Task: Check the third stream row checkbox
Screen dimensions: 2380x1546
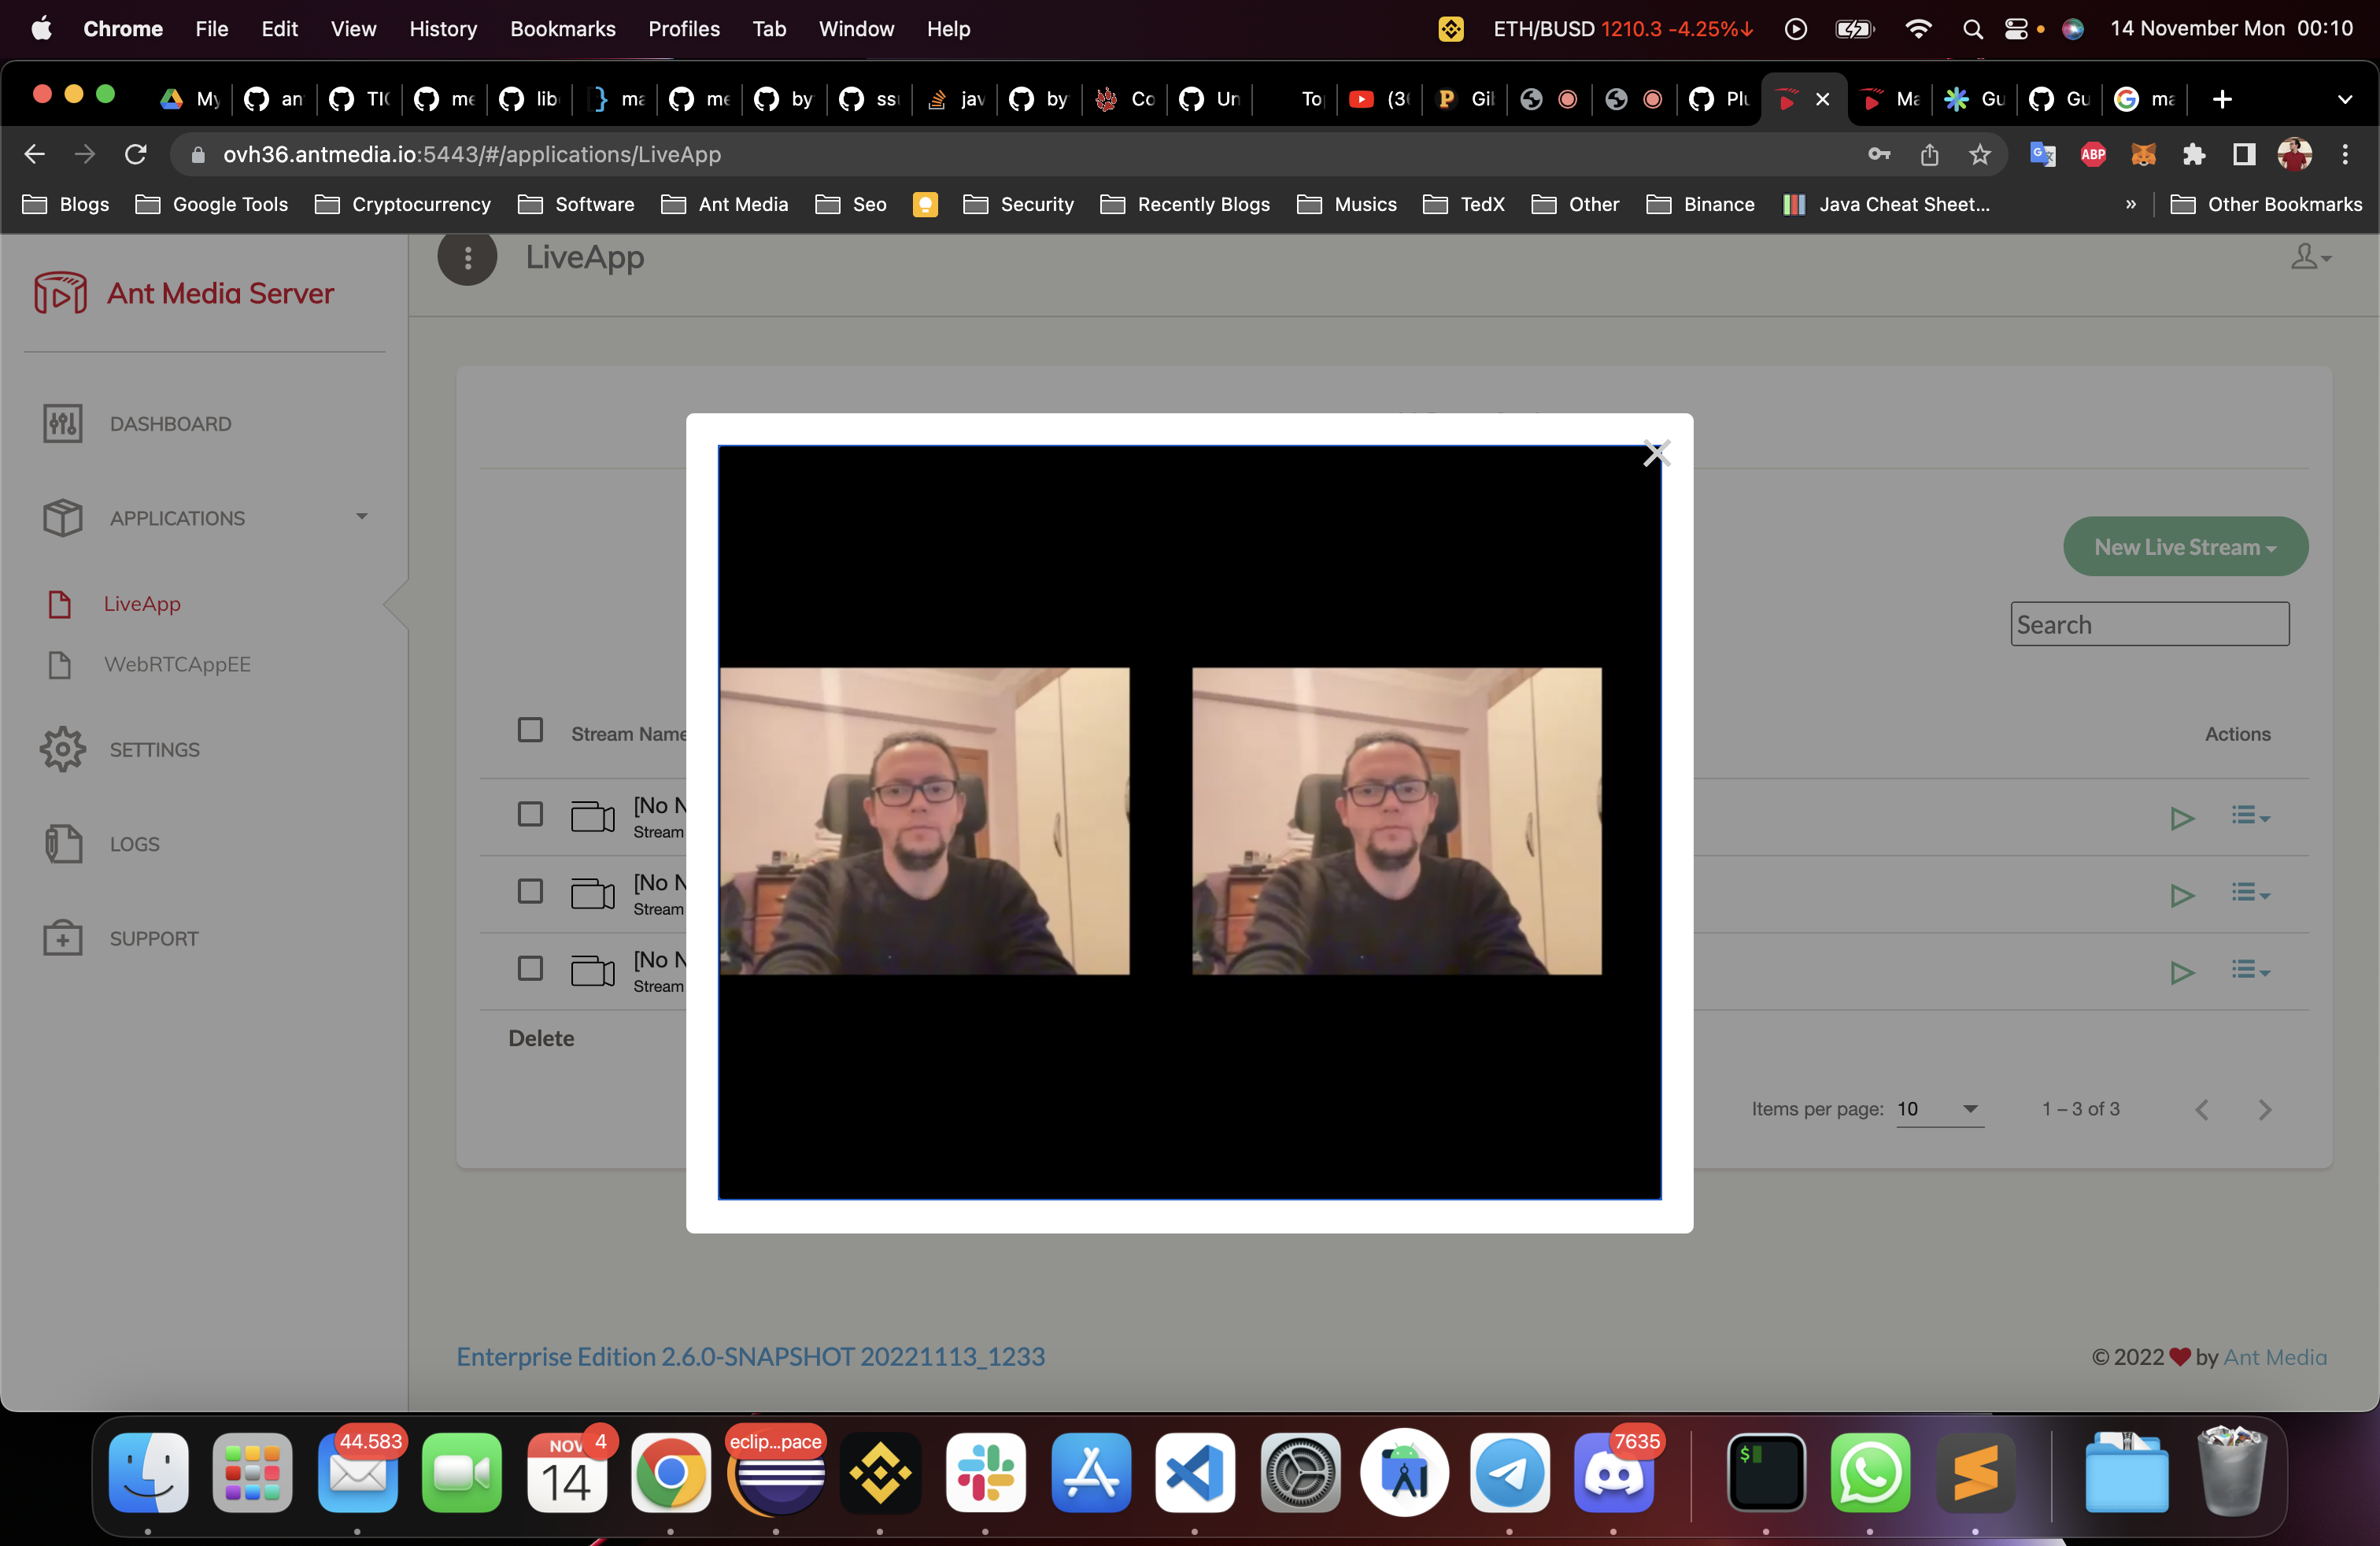Action: pos(530,968)
